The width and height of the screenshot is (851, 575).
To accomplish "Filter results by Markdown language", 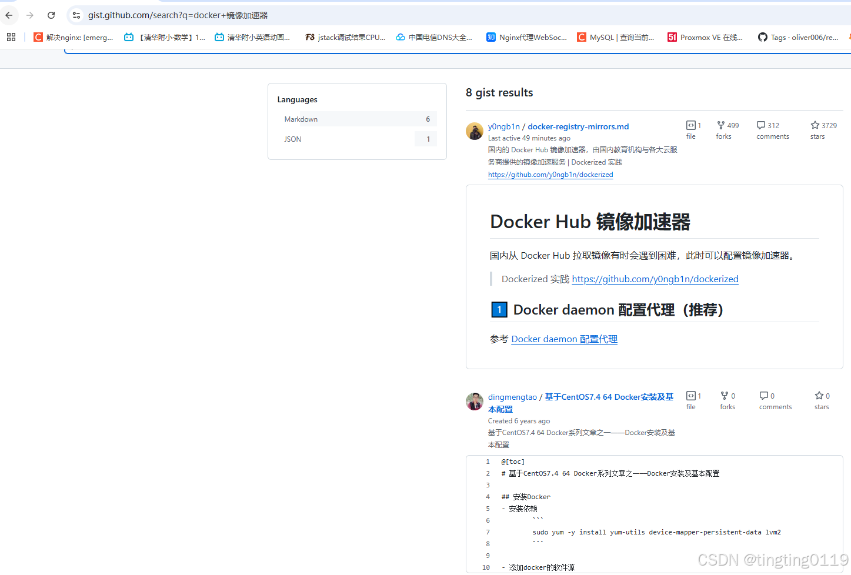I will 357,119.
